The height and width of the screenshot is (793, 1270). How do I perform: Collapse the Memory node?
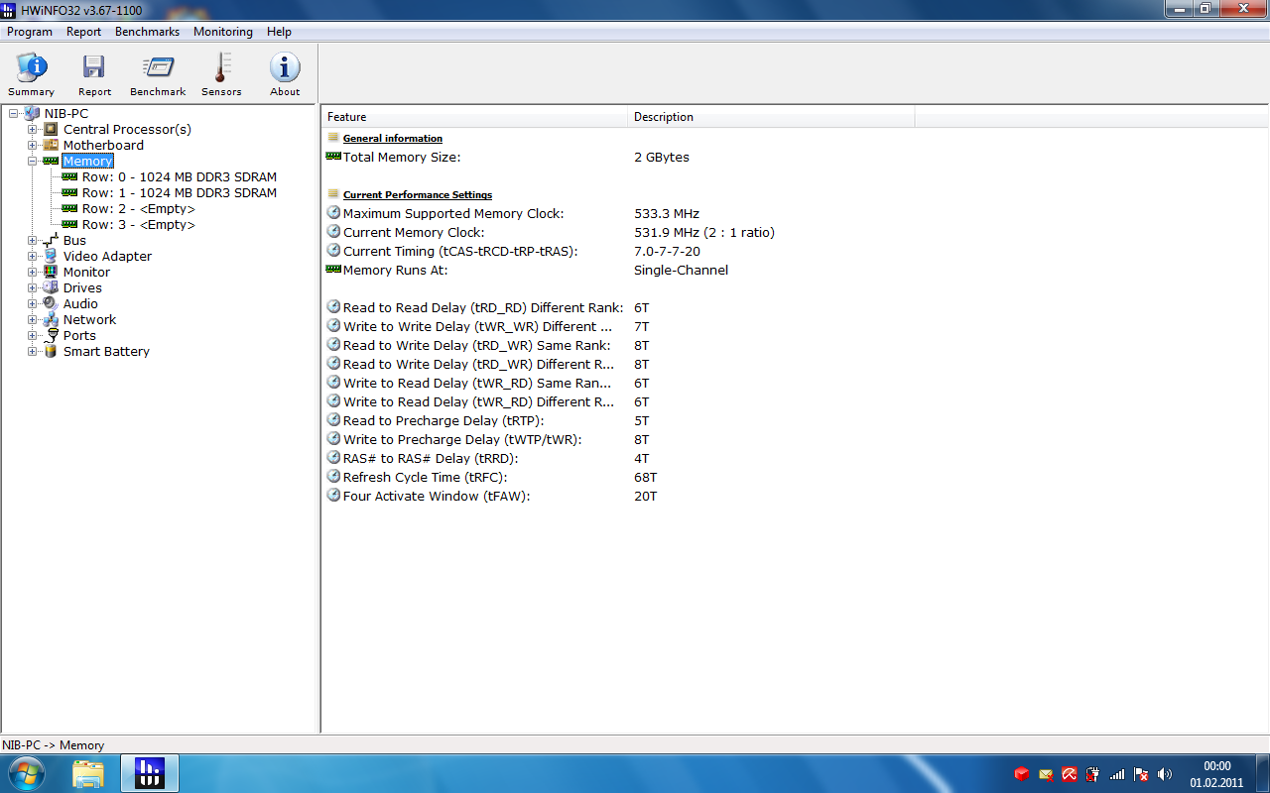[x=33, y=162]
